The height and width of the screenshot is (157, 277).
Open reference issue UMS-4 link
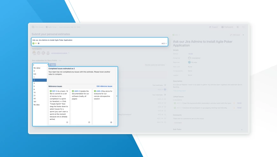click(x=99, y=91)
